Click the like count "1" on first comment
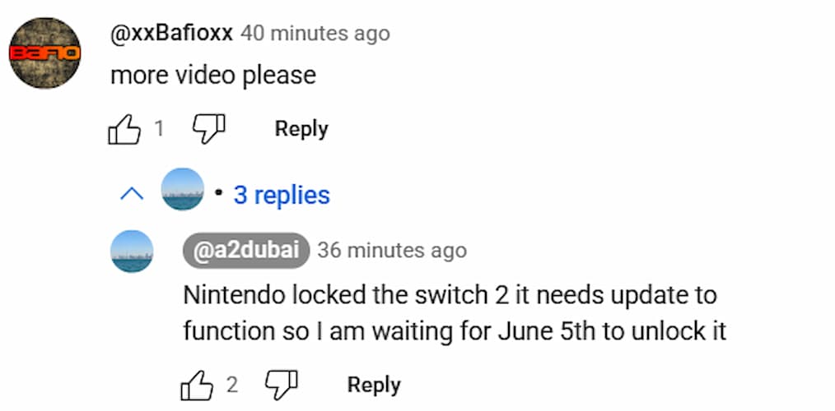Image resolution: width=835 pixels, height=411 pixels. (x=159, y=129)
